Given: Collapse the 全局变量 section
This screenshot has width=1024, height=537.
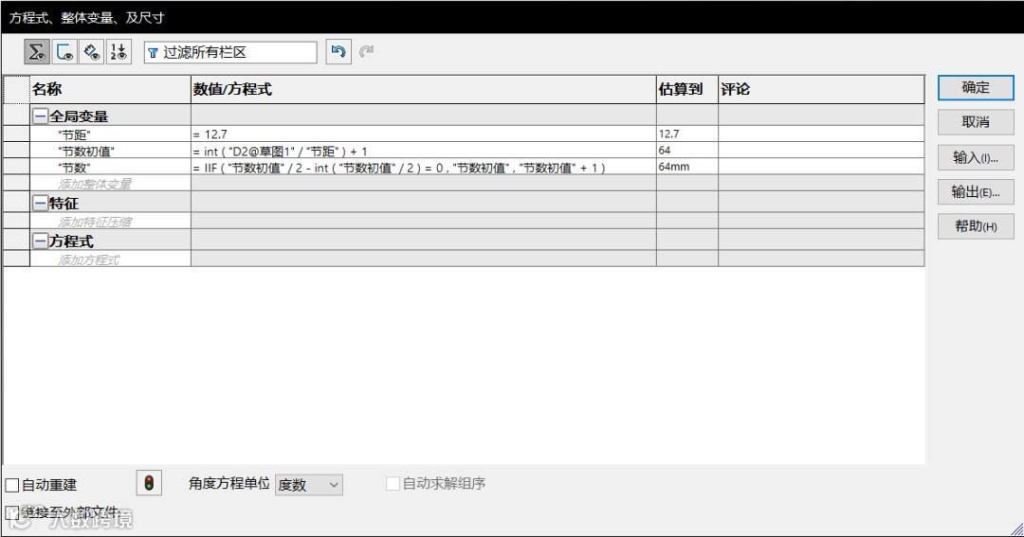Looking at the screenshot, I should (41, 116).
